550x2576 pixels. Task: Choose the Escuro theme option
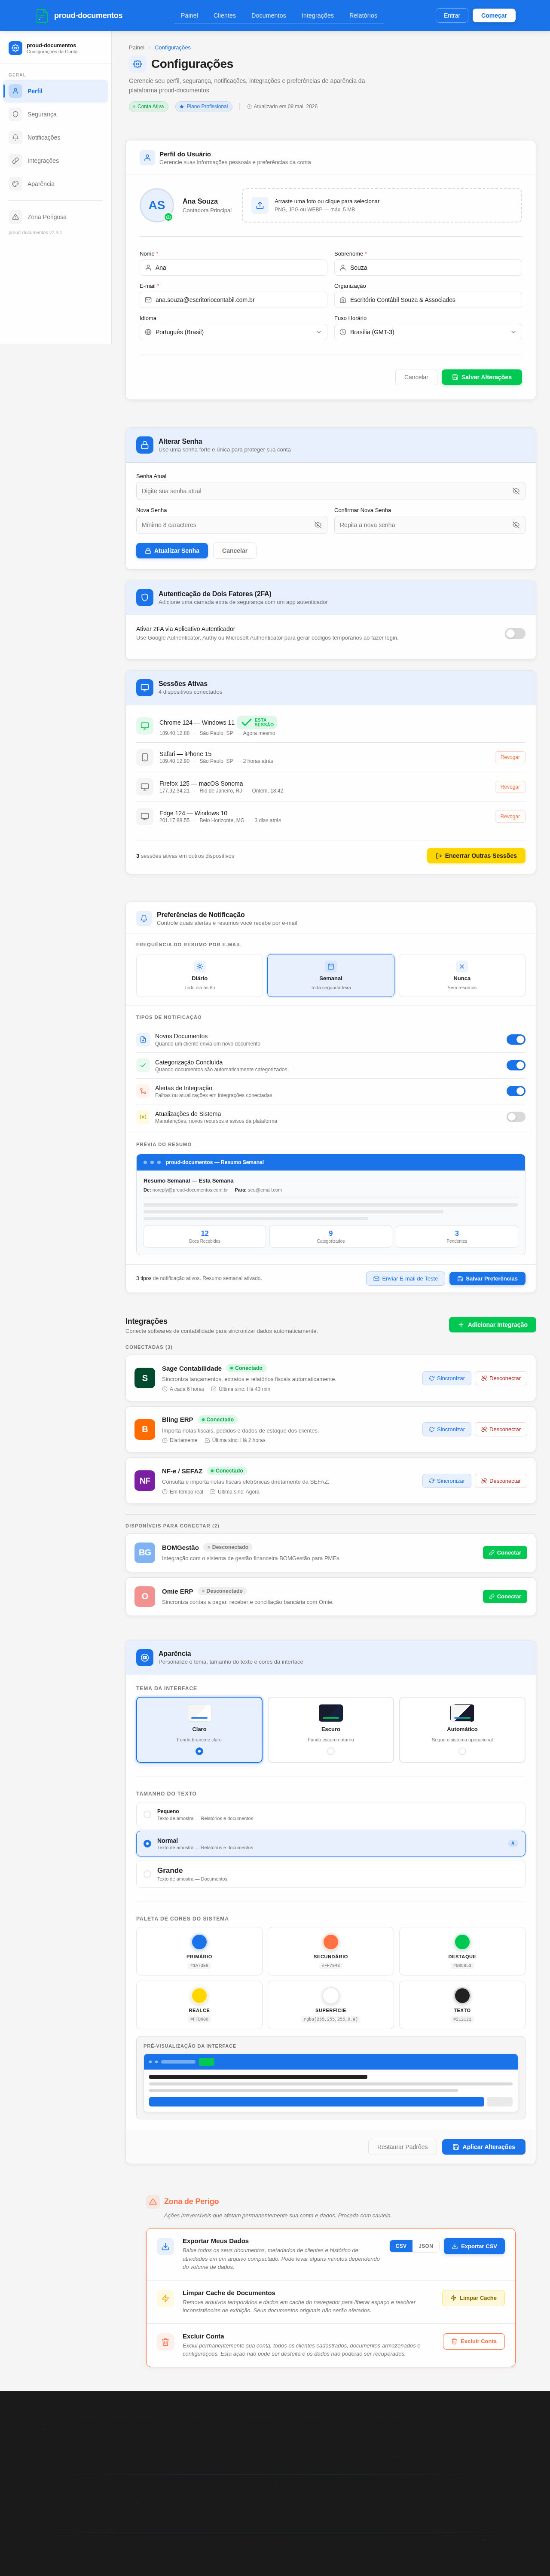(x=331, y=1729)
